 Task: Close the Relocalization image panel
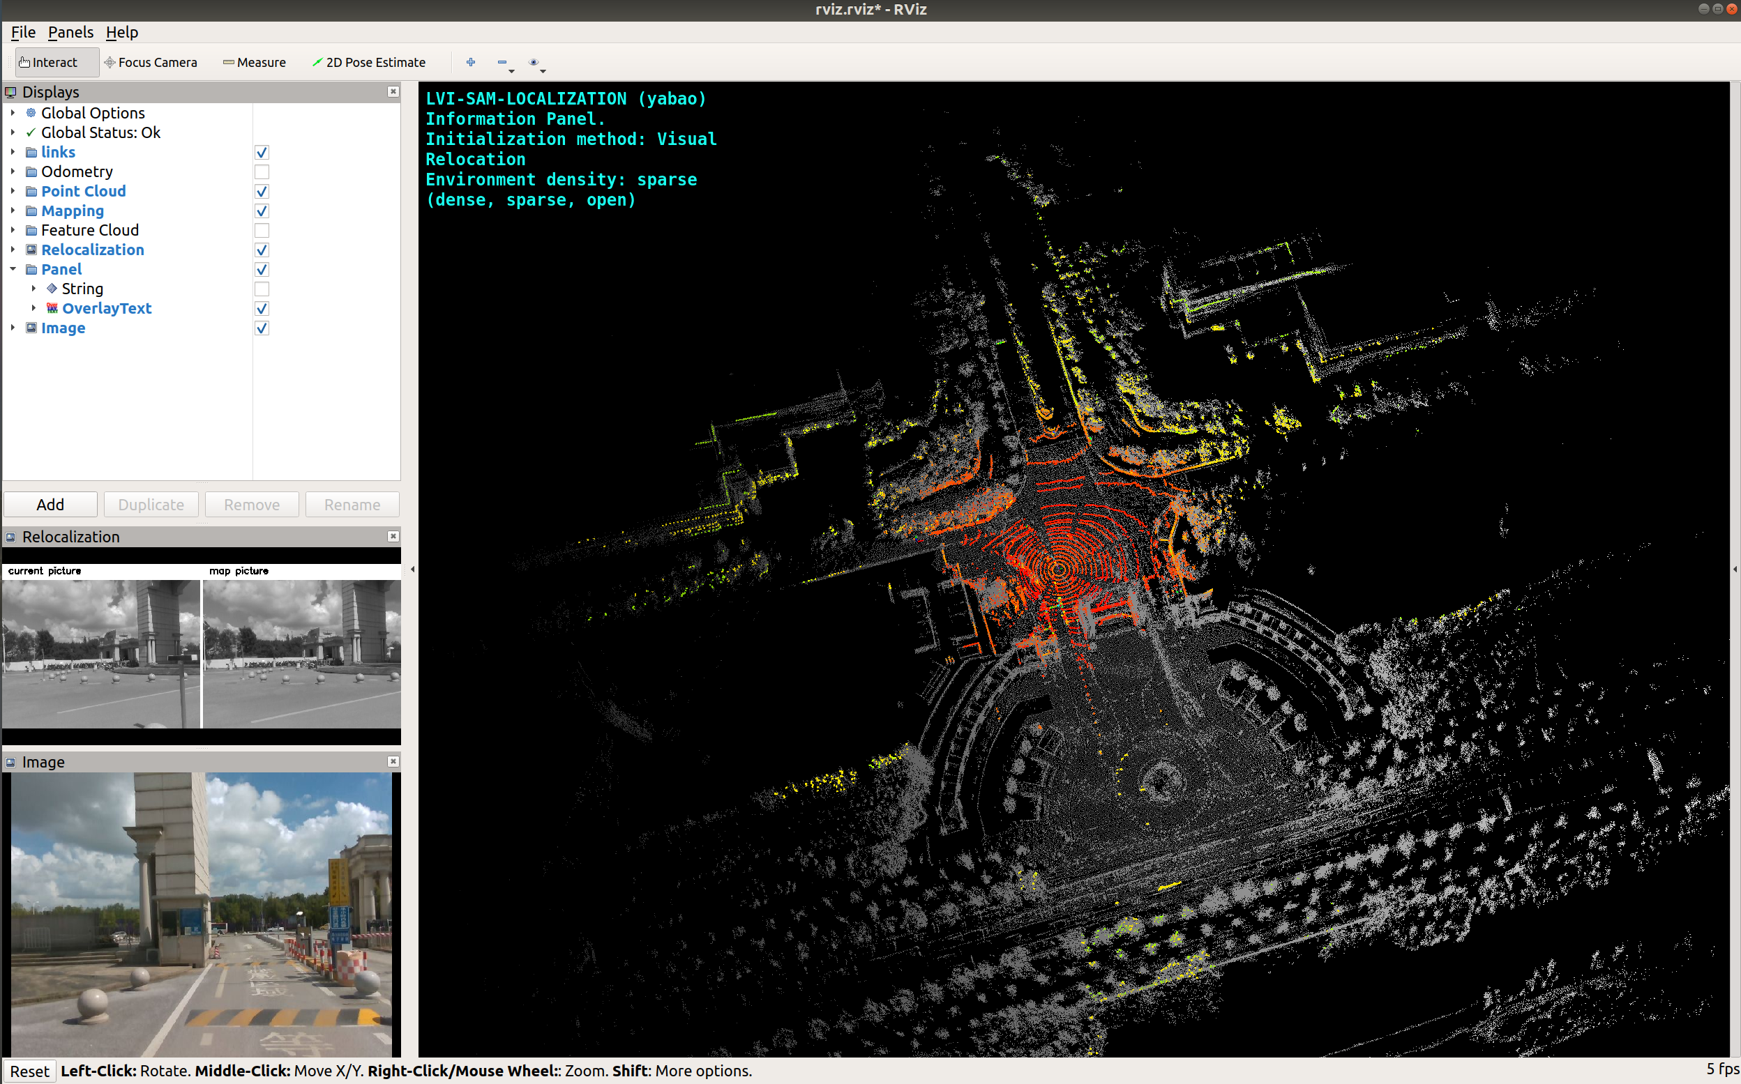click(x=393, y=536)
